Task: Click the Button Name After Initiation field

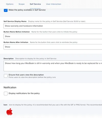Action: (x=53, y=47)
